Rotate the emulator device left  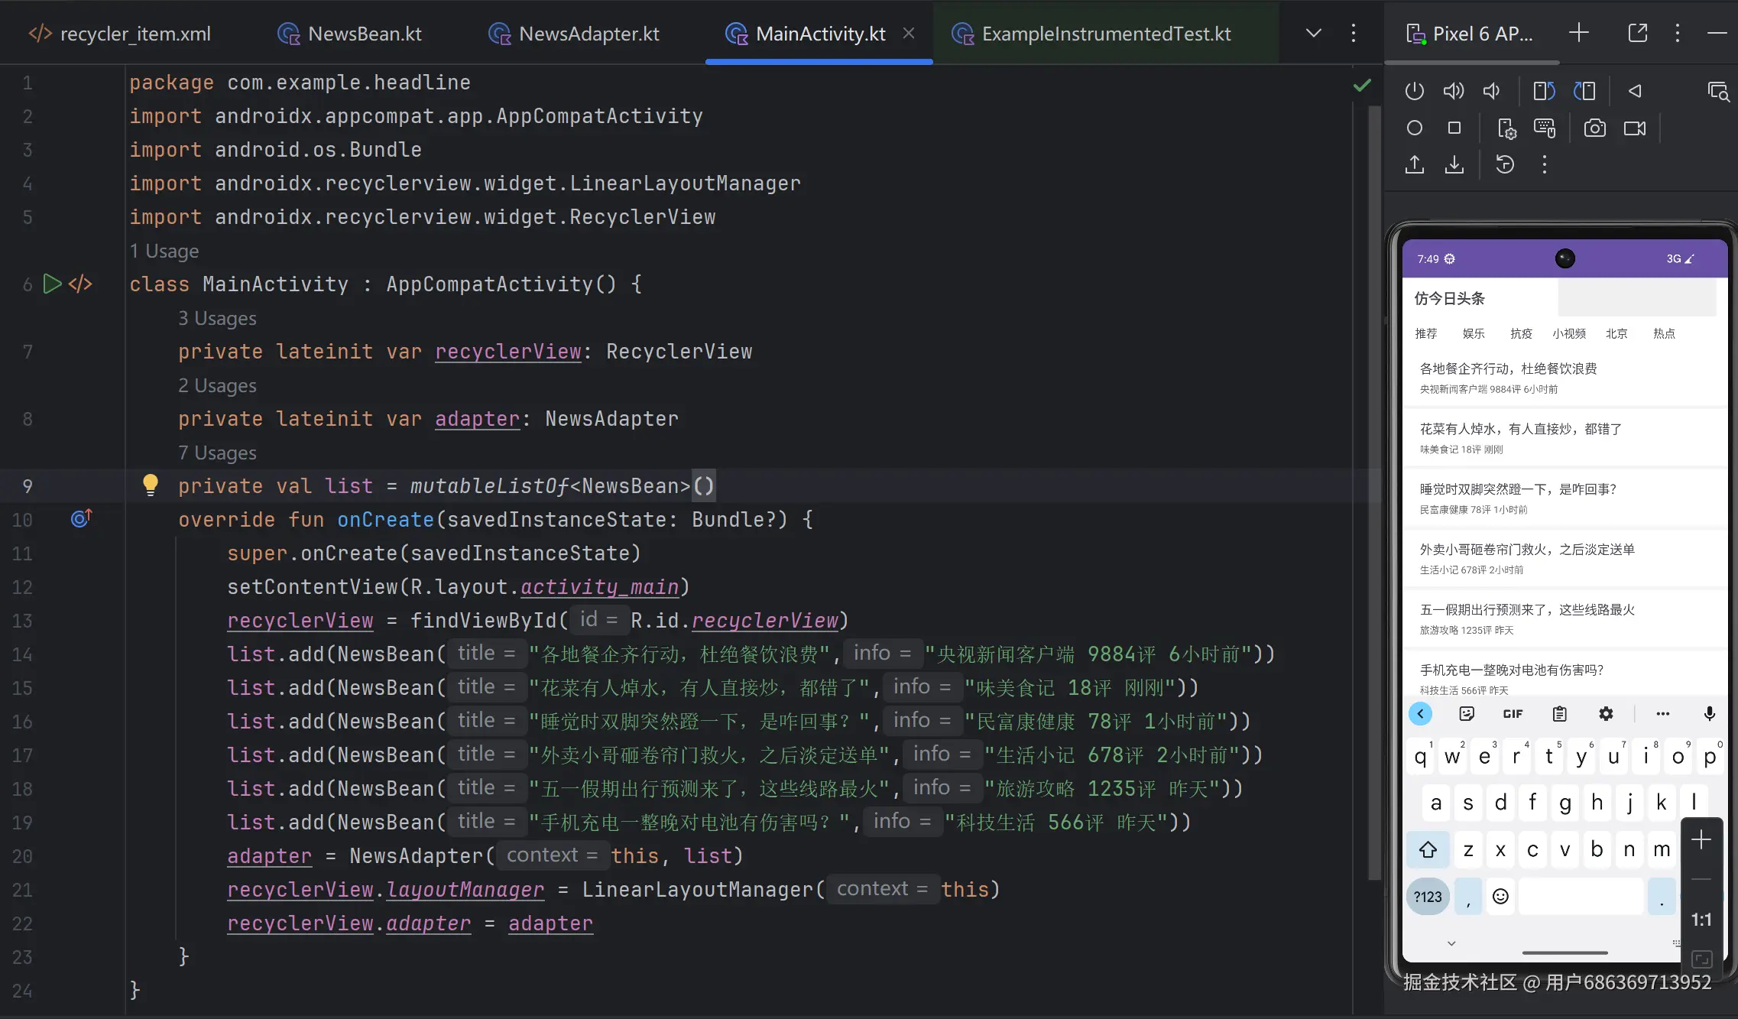click(x=1544, y=91)
